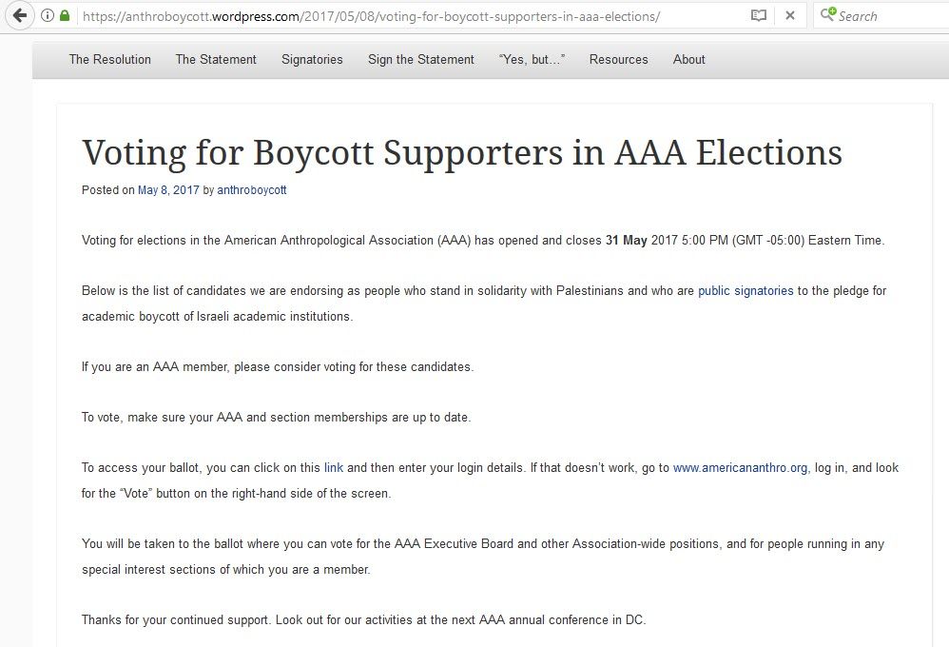Screen dimensions: 949x647
Task: Open The Statement menu item
Action: (x=216, y=59)
